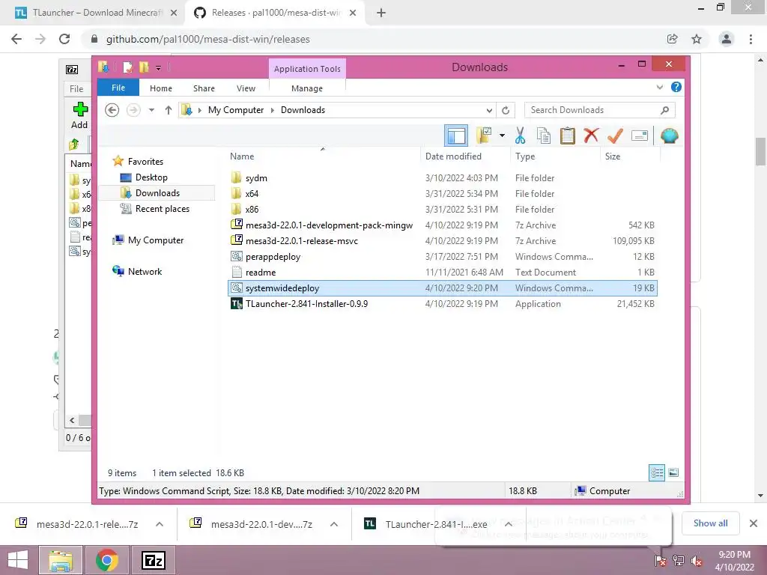This screenshot has height=575, width=767.
Task: Click the Copy icon in Explorer toolbar
Action: point(544,136)
